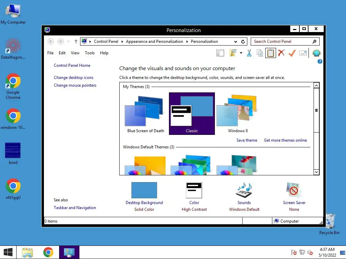
Task: Click the folder Move-to toolbar icon
Action: pos(232,53)
